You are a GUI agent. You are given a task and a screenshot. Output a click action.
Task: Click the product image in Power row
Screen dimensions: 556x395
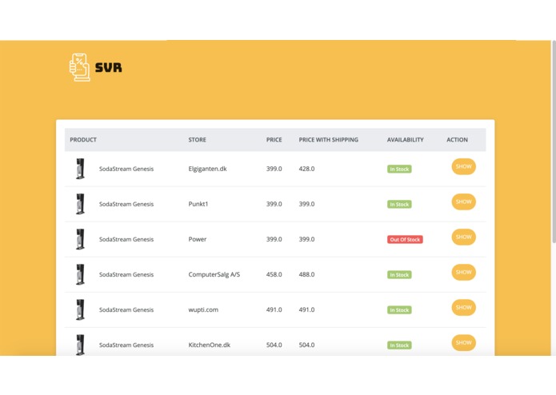click(x=81, y=239)
